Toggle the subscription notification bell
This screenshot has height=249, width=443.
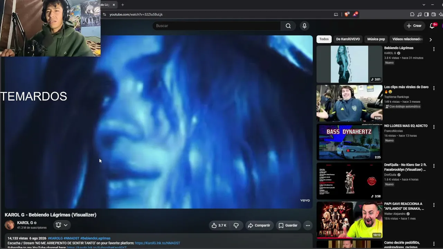click(x=58, y=225)
